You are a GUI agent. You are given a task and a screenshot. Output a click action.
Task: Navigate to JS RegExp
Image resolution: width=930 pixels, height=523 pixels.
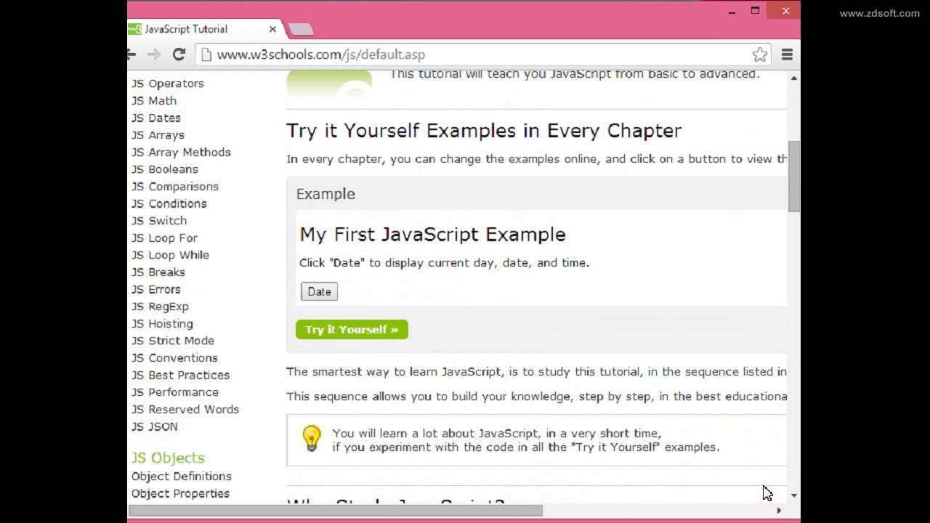160,307
